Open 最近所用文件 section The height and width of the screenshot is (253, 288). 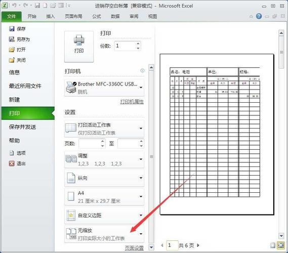click(x=25, y=86)
